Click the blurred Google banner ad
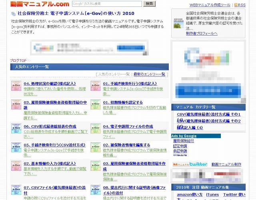 pyautogui.click(x=89, y=48)
